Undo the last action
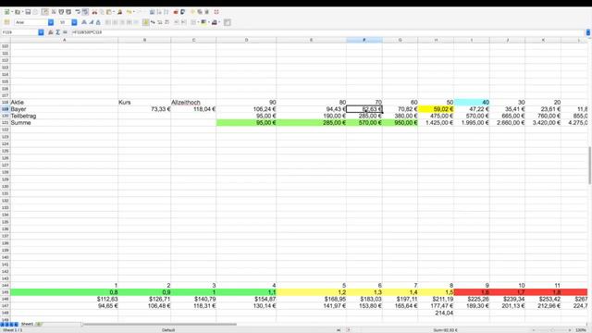 point(129,12)
